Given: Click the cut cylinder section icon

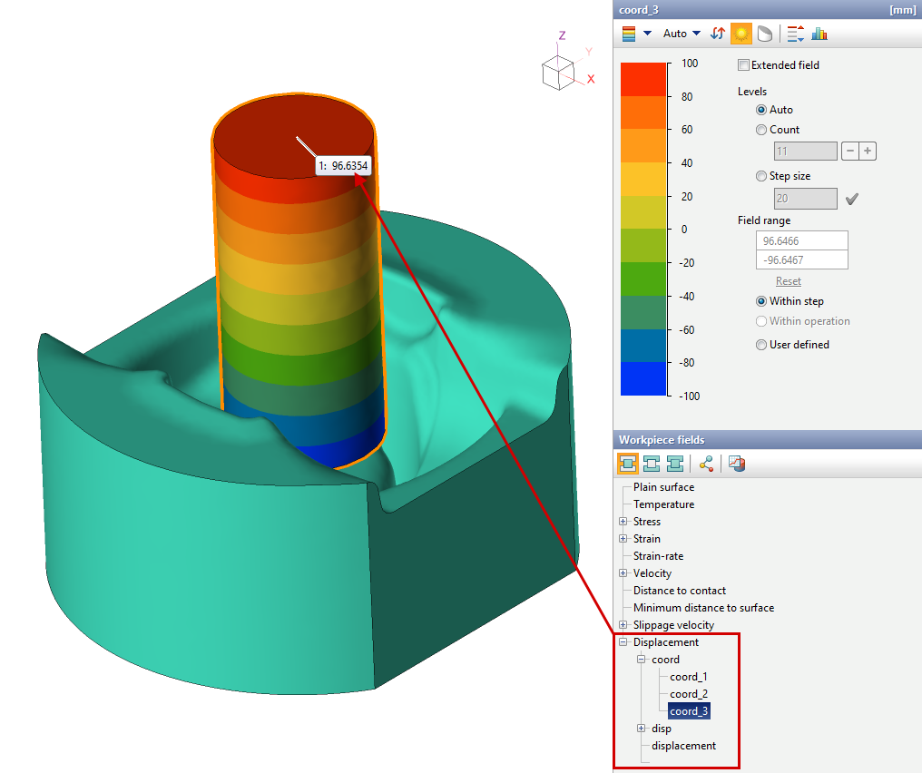Looking at the screenshot, I should point(765,34).
